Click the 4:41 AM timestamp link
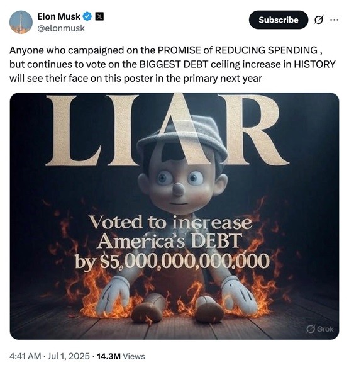This screenshot has height=370, width=349. [25, 356]
